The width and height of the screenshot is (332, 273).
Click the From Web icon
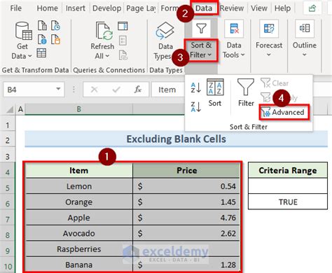42,39
